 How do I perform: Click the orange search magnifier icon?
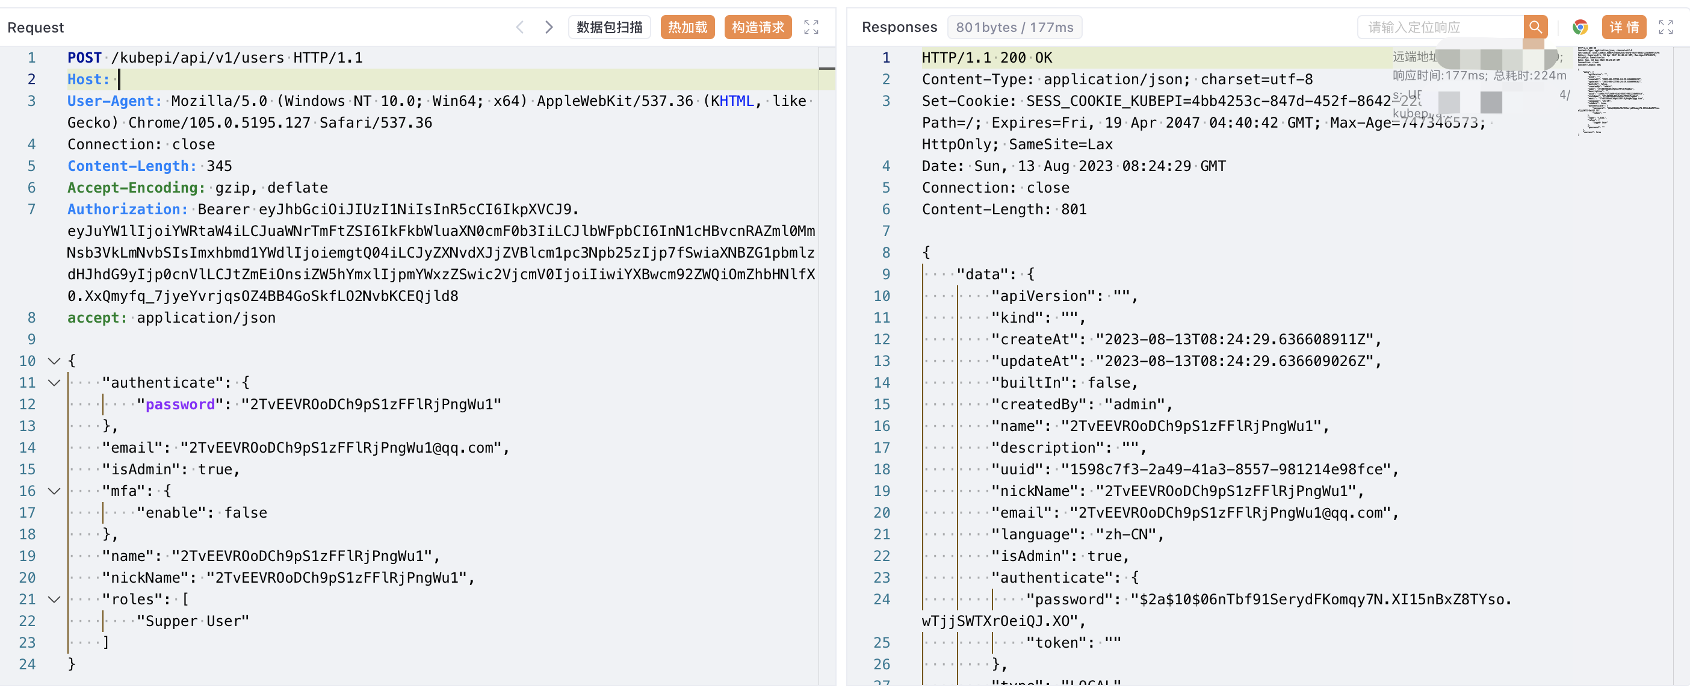tap(1535, 27)
